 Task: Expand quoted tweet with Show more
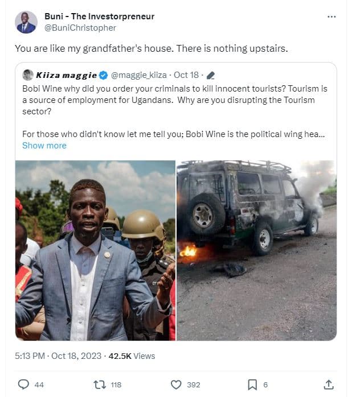[x=44, y=146]
